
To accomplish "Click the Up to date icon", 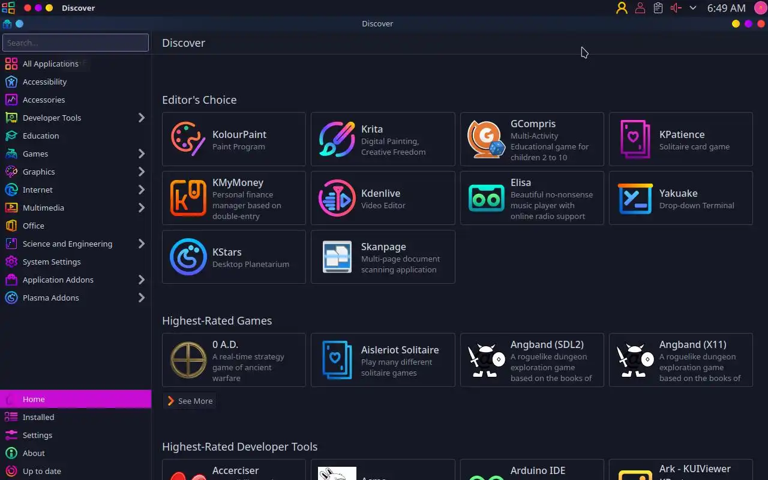I will coord(11,471).
